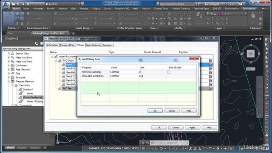The width and height of the screenshot is (272, 153).
Task: Click OK in Add Fitting Sizes dialog
Action: pyautogui.click(x=155, y=110)
